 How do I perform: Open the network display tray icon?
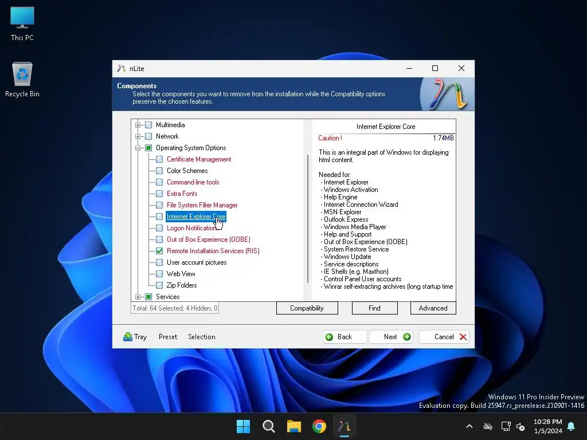pos(506,426)
